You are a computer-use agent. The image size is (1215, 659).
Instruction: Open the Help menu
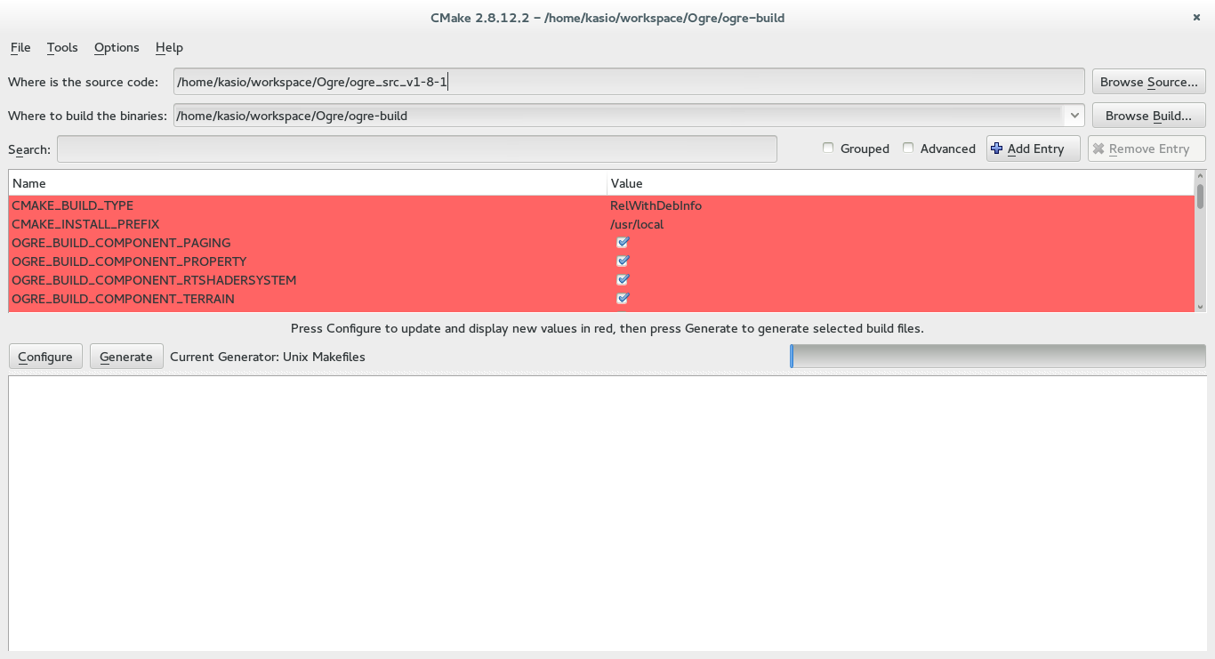point(169,47)
